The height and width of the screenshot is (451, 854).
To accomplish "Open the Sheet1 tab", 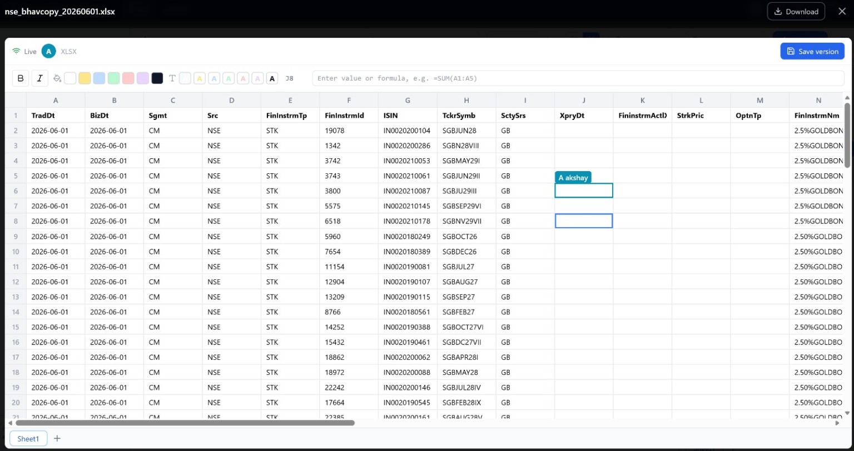I will (28, 439).
